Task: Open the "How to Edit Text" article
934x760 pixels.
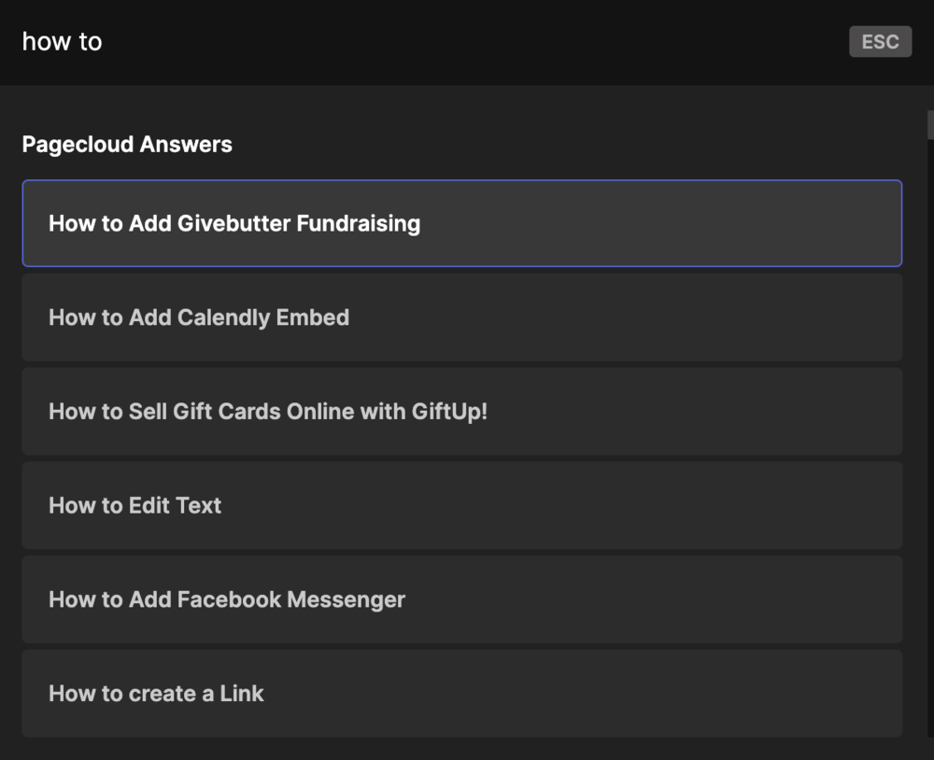Action: (x=462, y=506)
